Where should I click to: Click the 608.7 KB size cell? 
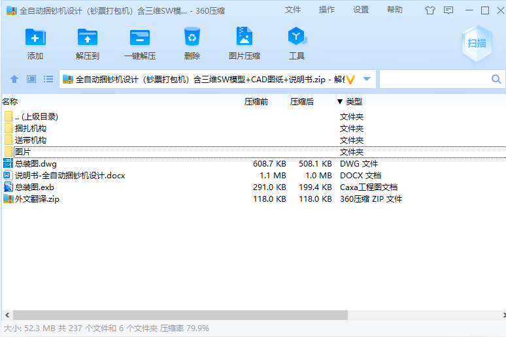tap(269, 164)
